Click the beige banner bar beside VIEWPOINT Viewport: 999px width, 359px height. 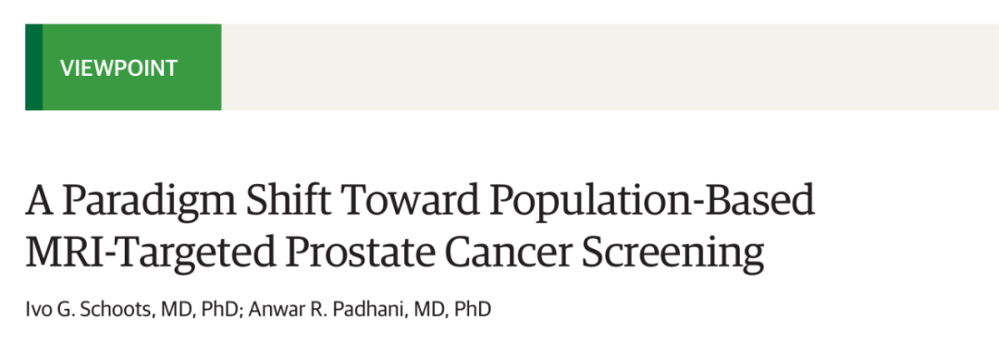coord(610,67)
